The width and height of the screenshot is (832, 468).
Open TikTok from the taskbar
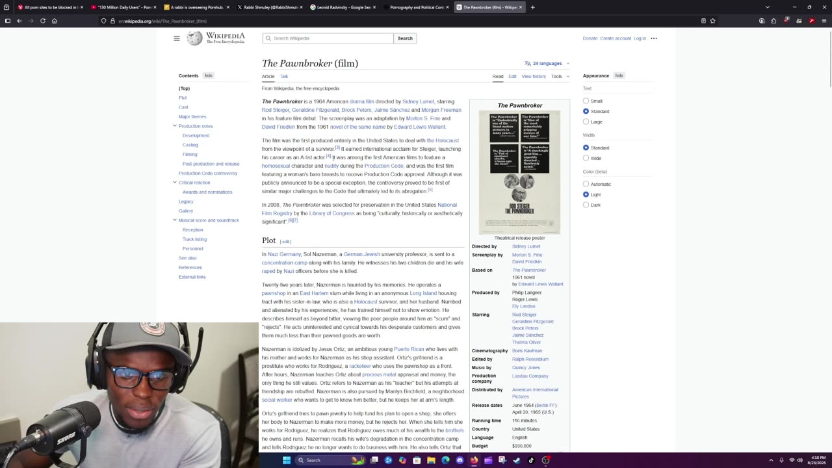click(531, 460)
